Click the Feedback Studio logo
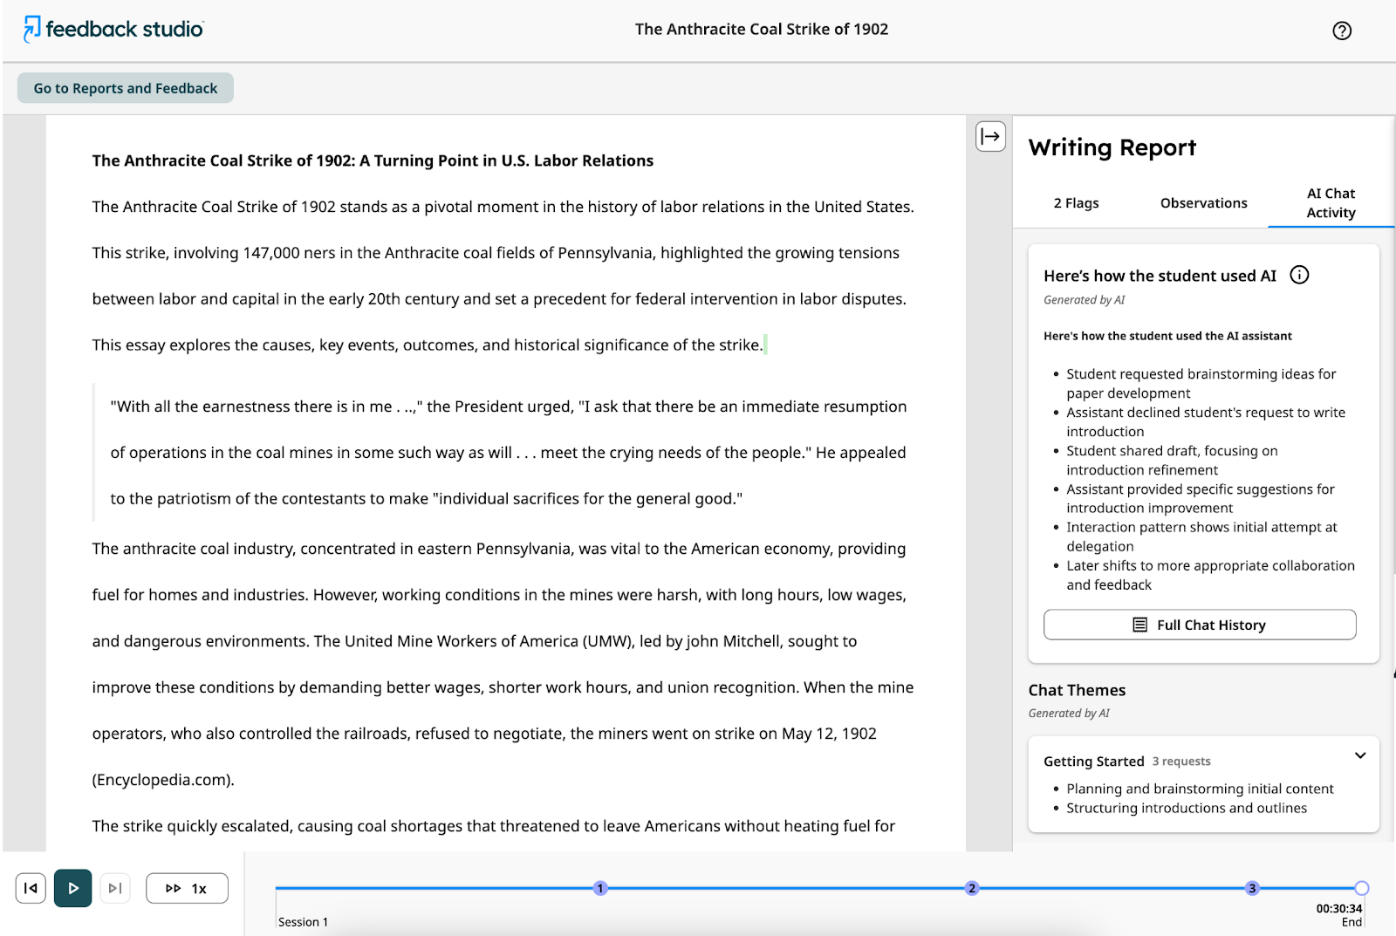Image resolution: width=1396 pixels, height=936 pixels. pos(113,29)
